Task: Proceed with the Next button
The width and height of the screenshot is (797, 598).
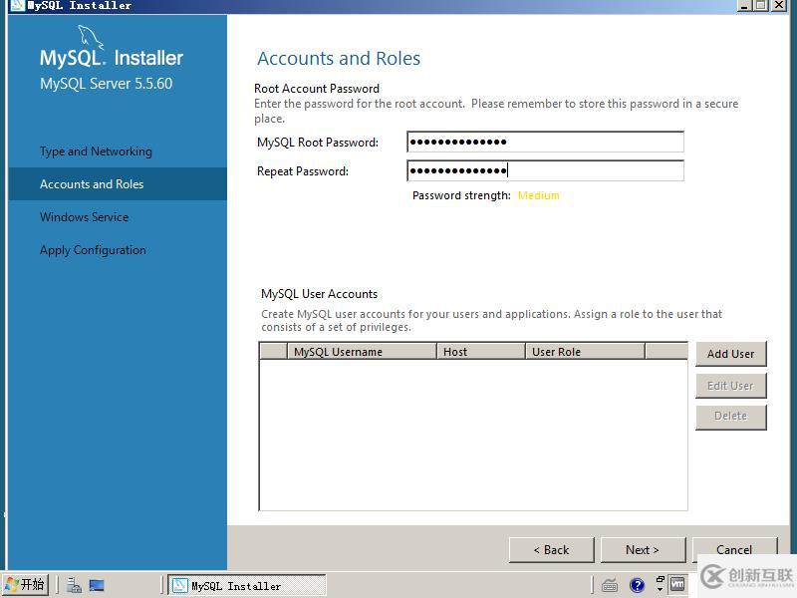Action: pyautogui.click(x=643, y=550)
